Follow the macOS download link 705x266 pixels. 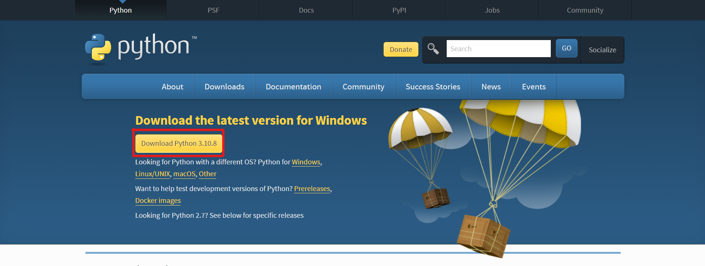184,174
